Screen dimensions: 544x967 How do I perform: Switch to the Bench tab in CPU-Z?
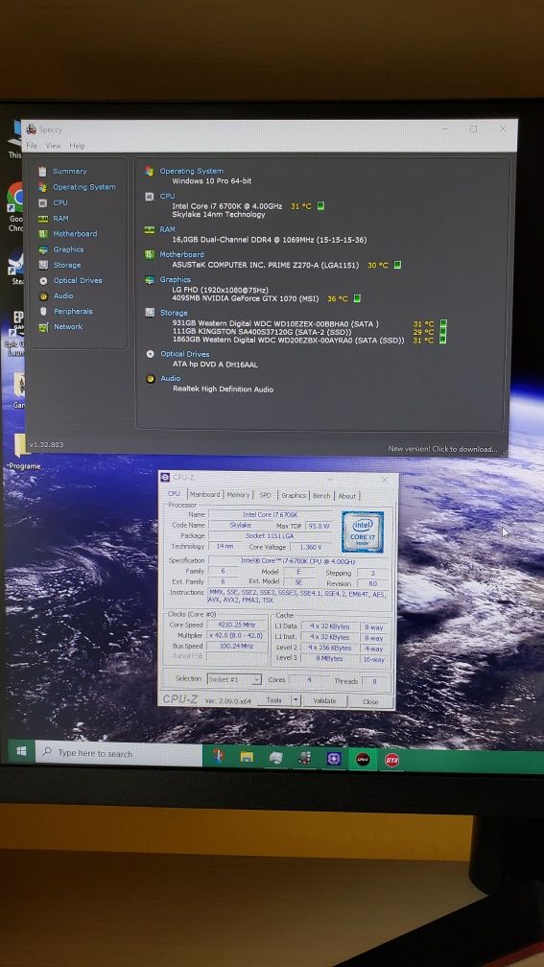[321, 496]
